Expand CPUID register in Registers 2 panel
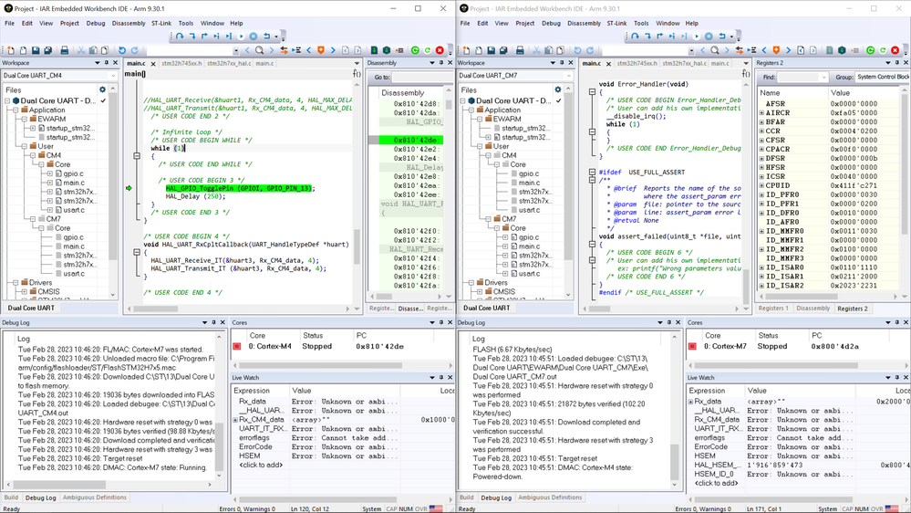Viewport: 911px width, 513px height. 761,185
